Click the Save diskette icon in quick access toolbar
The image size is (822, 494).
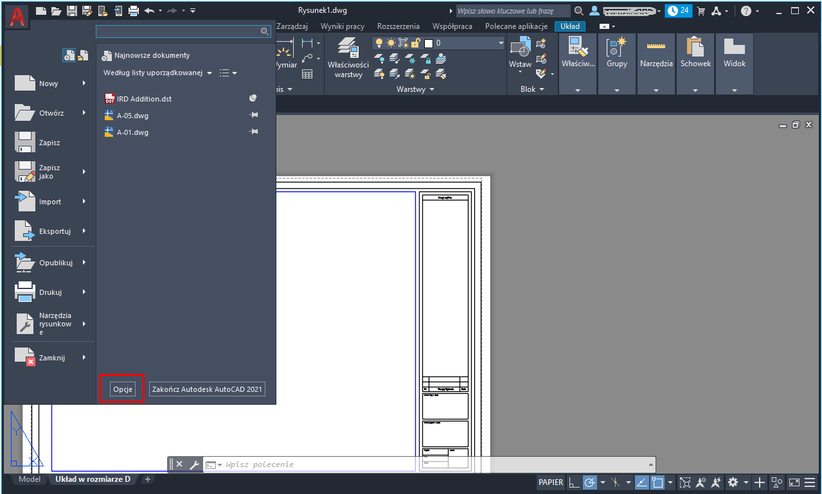coord(71,11)
